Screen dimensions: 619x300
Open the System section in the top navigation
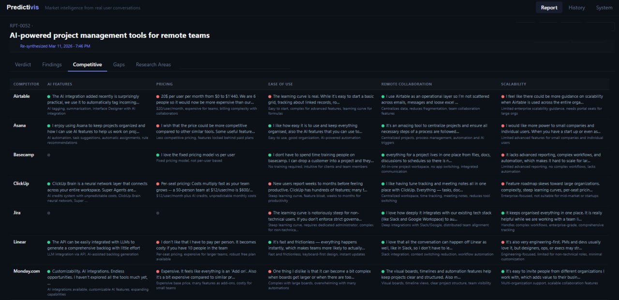604,7
